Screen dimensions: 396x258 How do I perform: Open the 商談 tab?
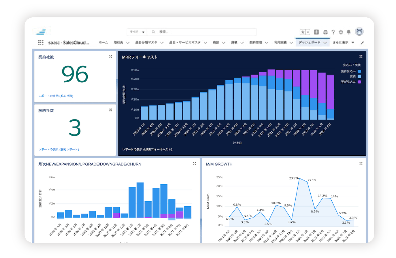click(216, 42)
